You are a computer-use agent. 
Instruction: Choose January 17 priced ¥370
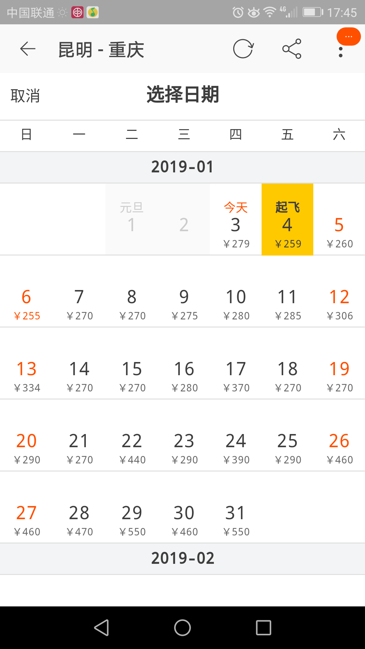tap(236, 363)
